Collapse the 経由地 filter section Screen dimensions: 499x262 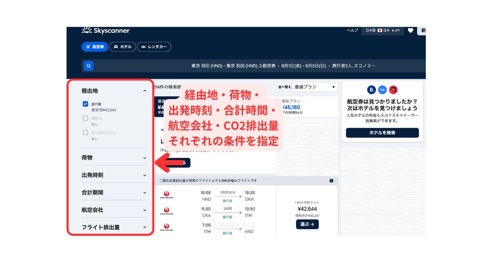(x=145, y=91)
